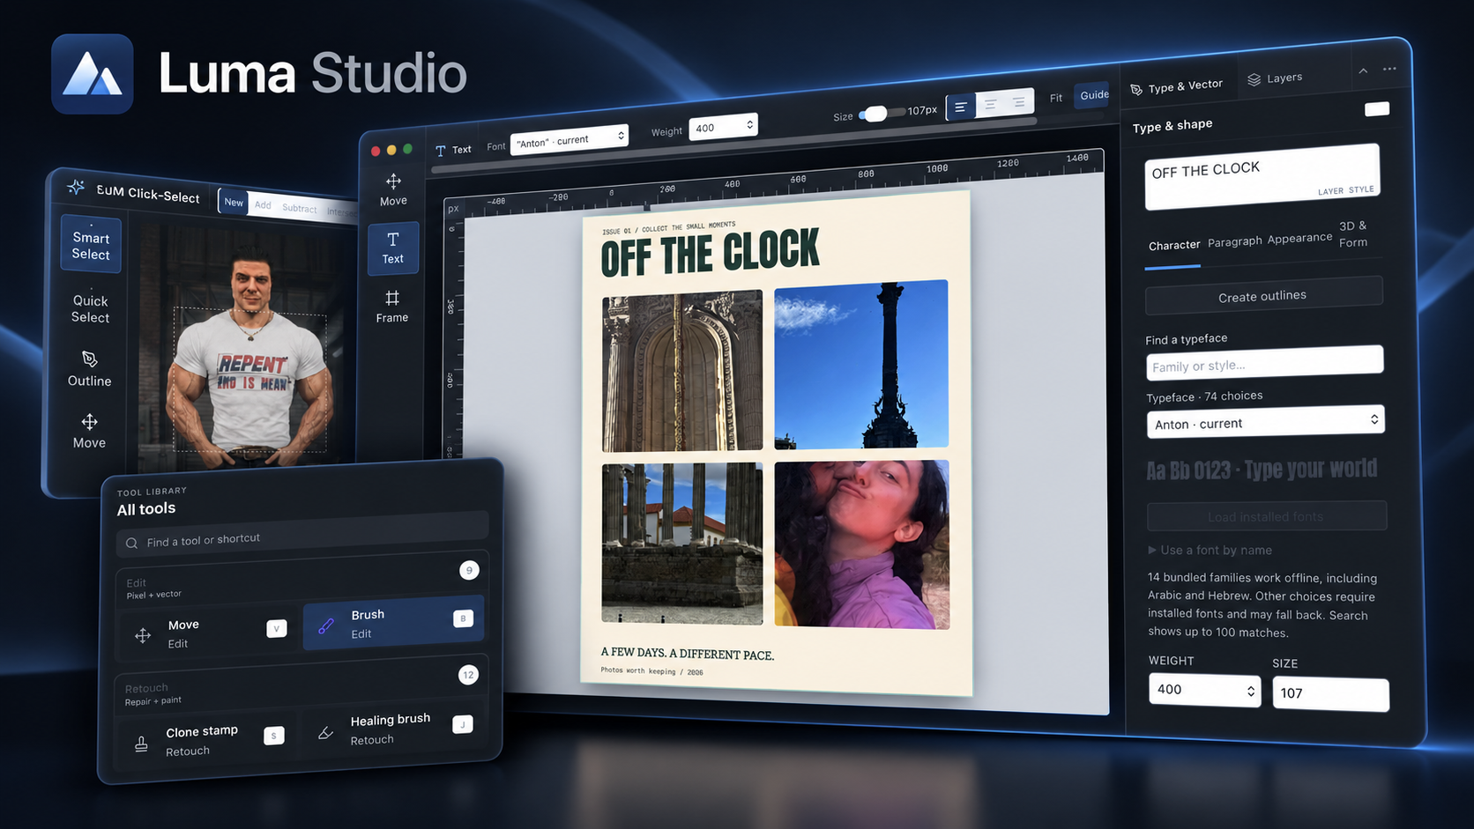This screenshot has width=1474, height=829.
Task: Click the Fit button
Action: 1056,98
